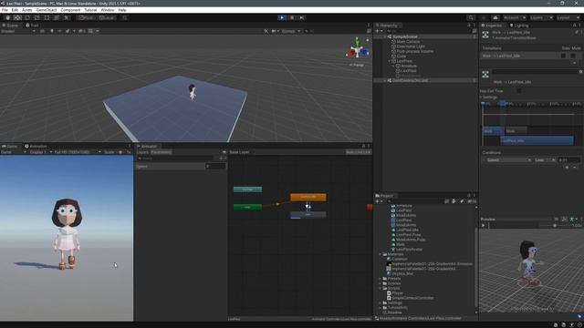Toggle the Mute checkbox for the transition

click(573, 56)
